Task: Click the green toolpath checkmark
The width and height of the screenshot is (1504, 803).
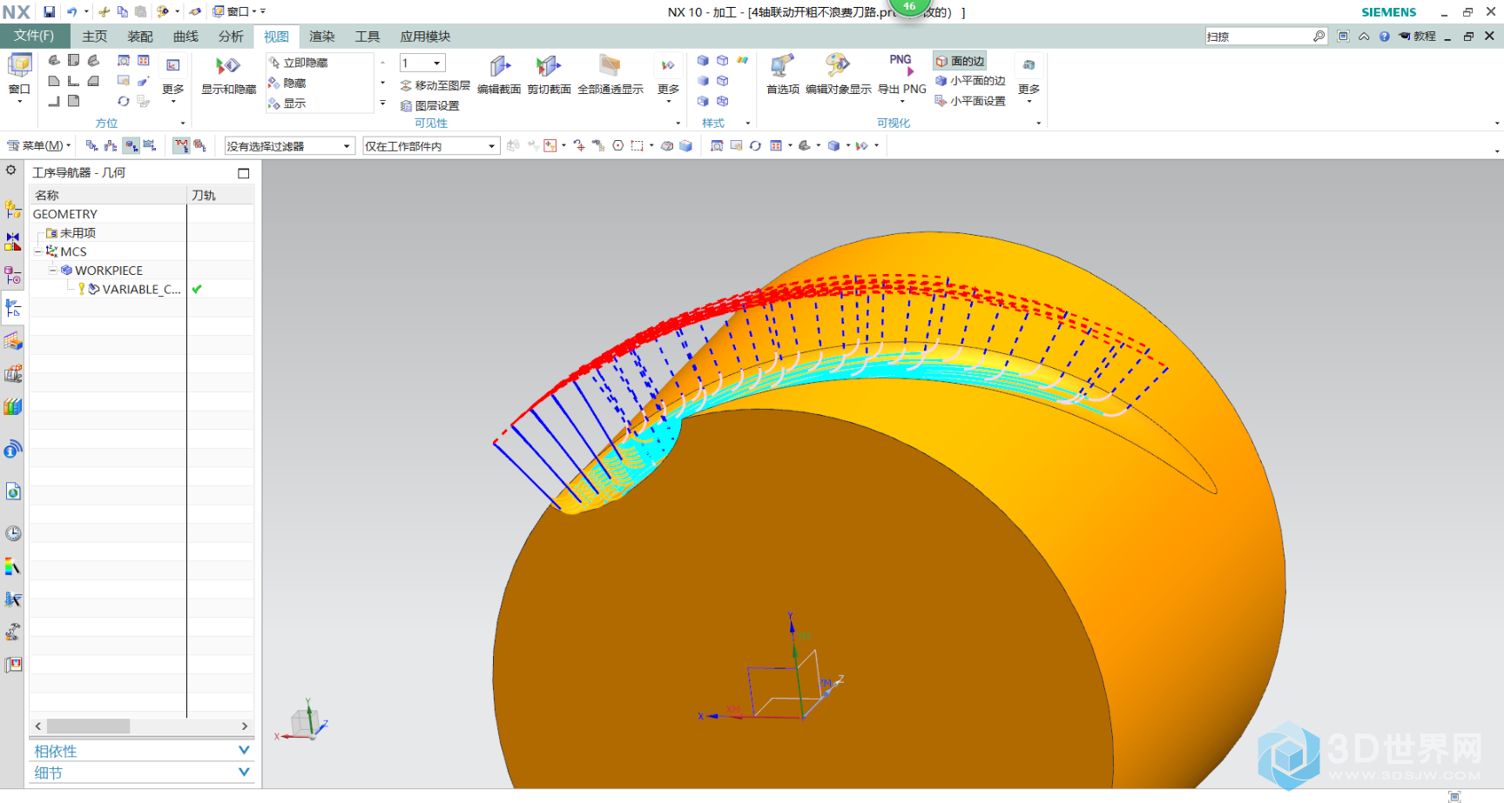Action: click(197, 289)
